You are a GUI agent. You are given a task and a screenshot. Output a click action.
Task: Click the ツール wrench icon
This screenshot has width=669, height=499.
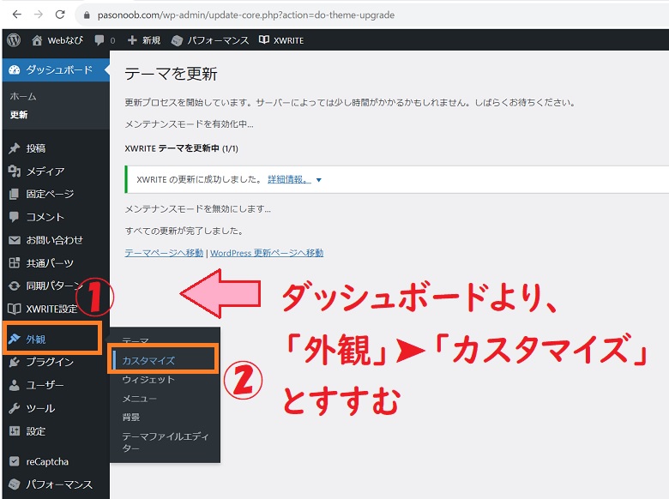14,408
